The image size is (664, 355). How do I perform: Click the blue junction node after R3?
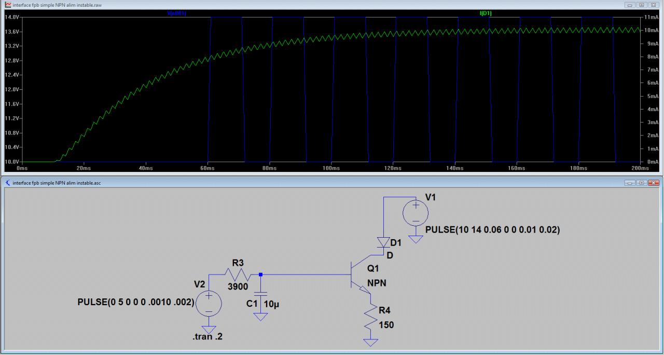coord(260,275)
